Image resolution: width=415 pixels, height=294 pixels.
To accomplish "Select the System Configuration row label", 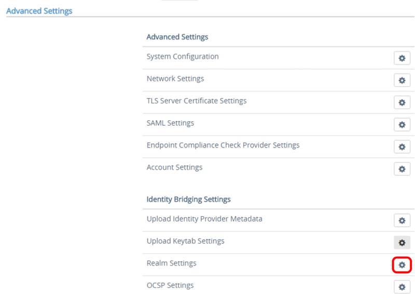I will coord(183,56).
